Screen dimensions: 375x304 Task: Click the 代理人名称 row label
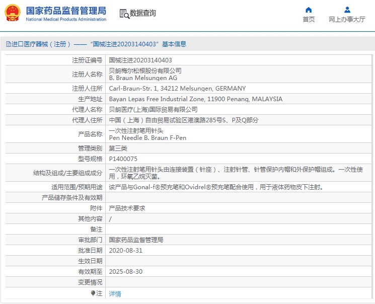[87, 110]
